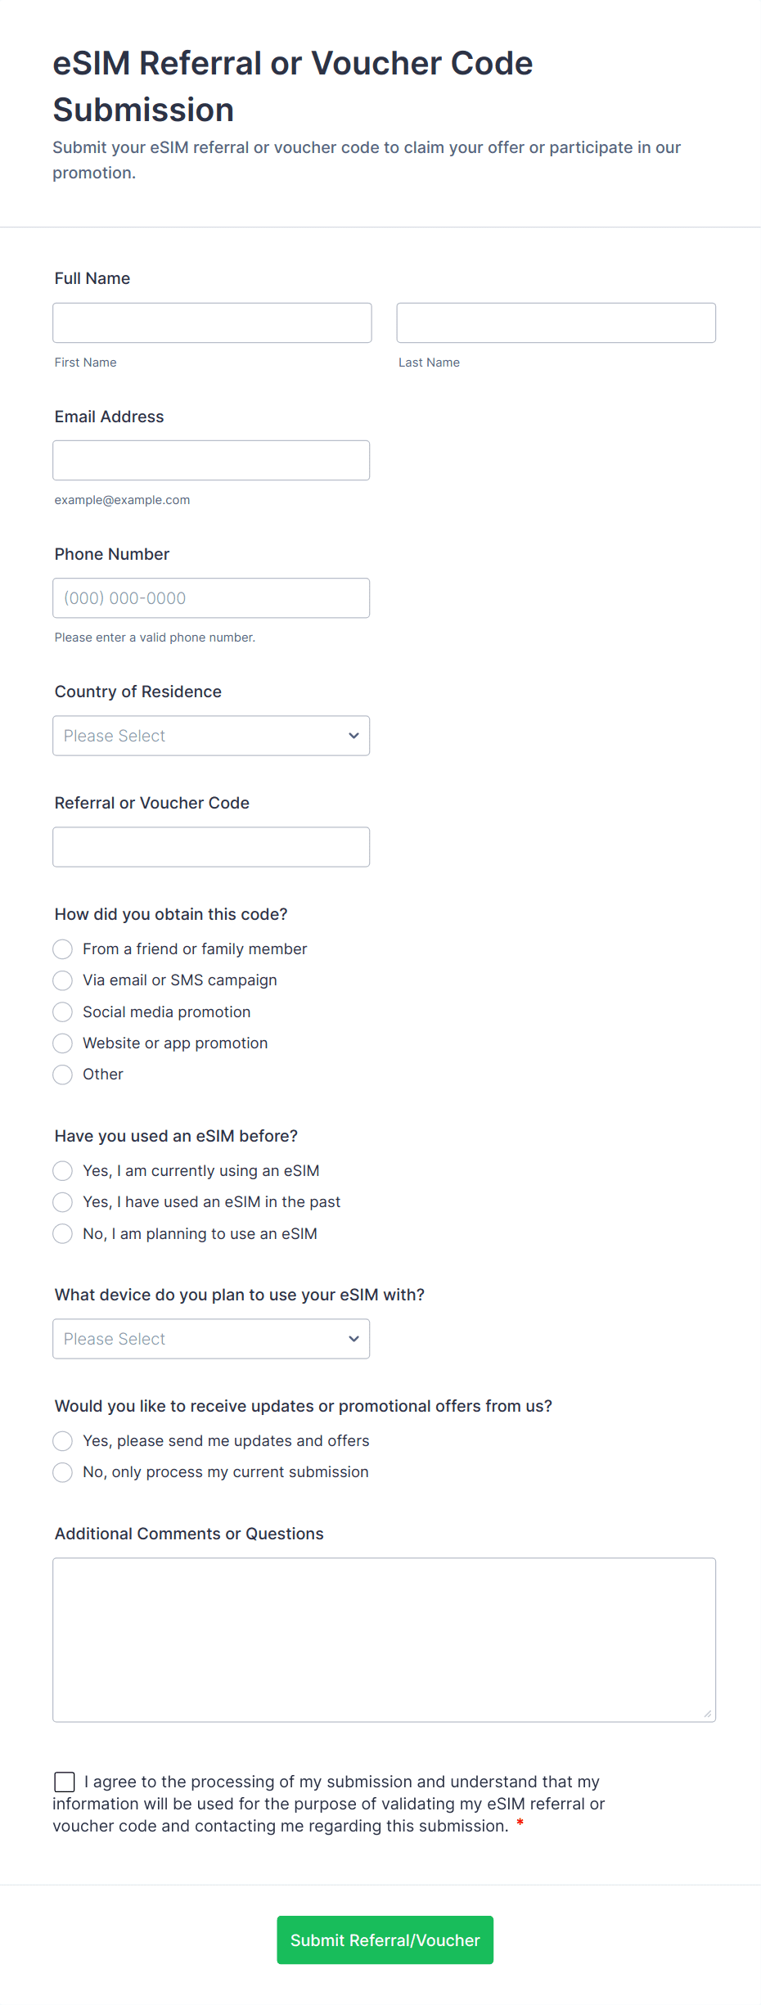This screenshot has height=2005, width=761.
Task: Choose 'No, only process my current submission'
Action: 63,1472
